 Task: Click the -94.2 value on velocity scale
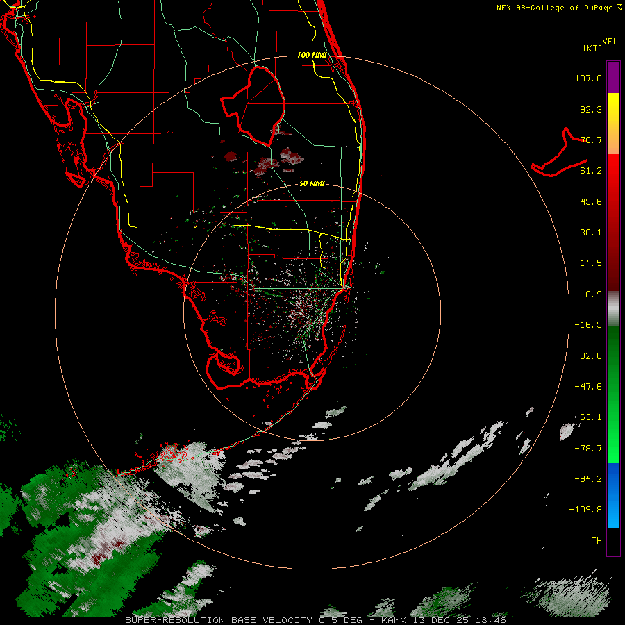(x=588, y=479)
